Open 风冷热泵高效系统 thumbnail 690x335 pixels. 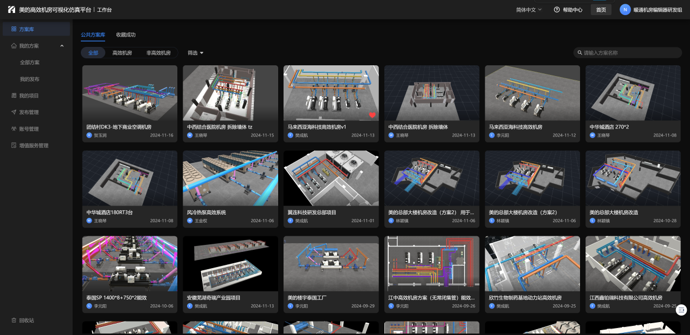[231, 178]
